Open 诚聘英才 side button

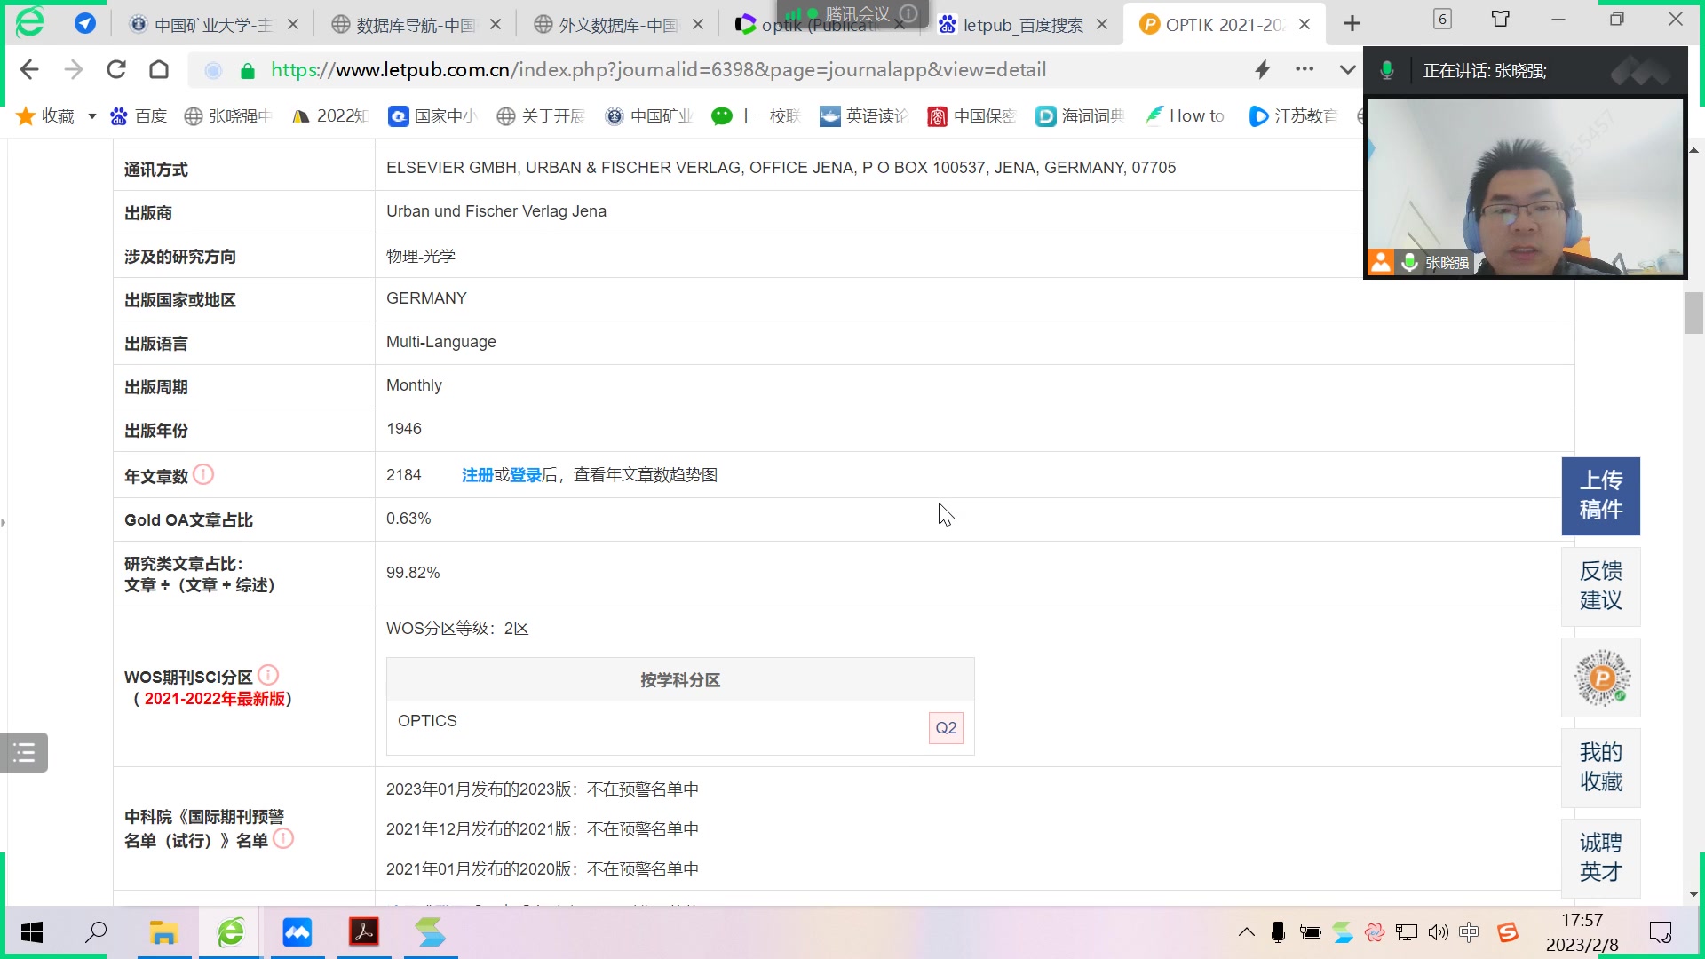[x=1600, y=858]
